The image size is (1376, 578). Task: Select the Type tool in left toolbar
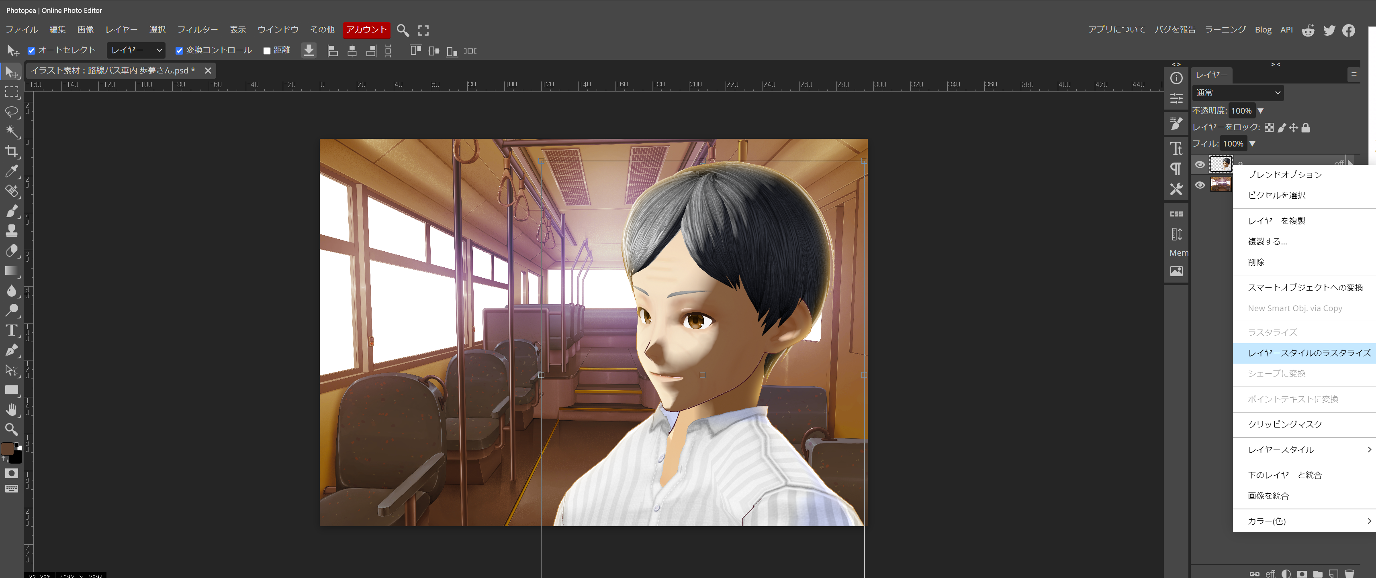tap(12, 330)
